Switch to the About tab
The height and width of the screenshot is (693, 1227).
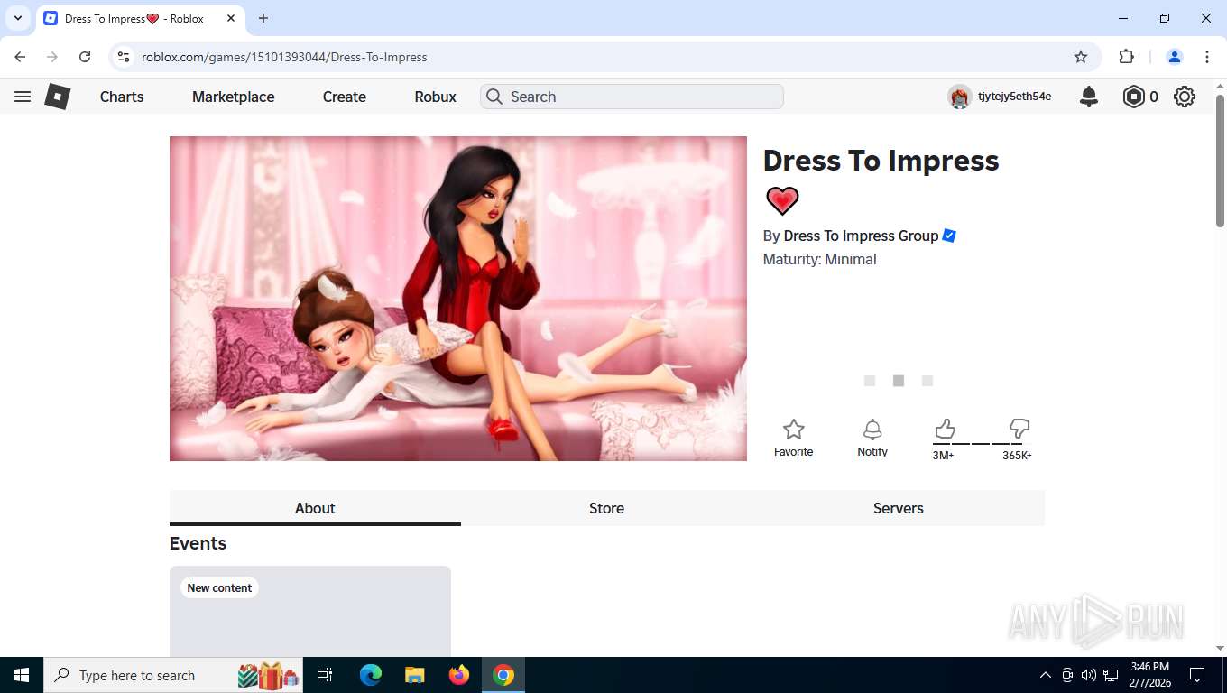(x=315, y=508)
